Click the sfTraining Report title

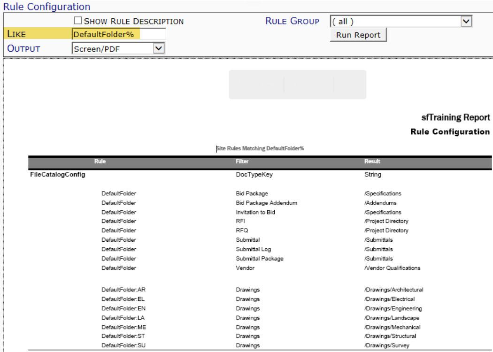[455, 117]
